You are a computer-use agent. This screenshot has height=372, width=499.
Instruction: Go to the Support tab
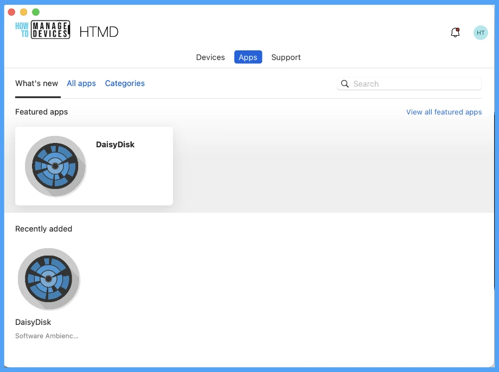click(x=286, y=57)
